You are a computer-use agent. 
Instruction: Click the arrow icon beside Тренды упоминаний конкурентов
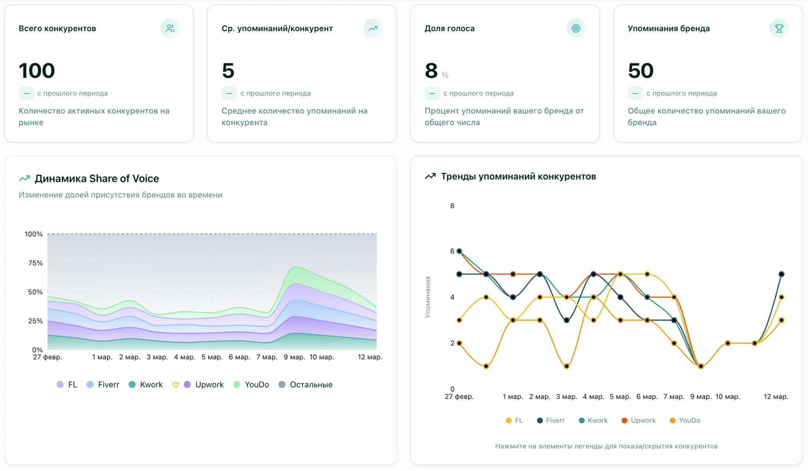pos(430,176)
